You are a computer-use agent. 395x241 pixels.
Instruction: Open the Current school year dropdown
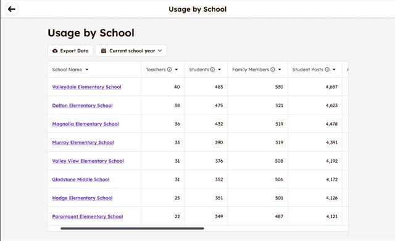(x=131, y=51)
